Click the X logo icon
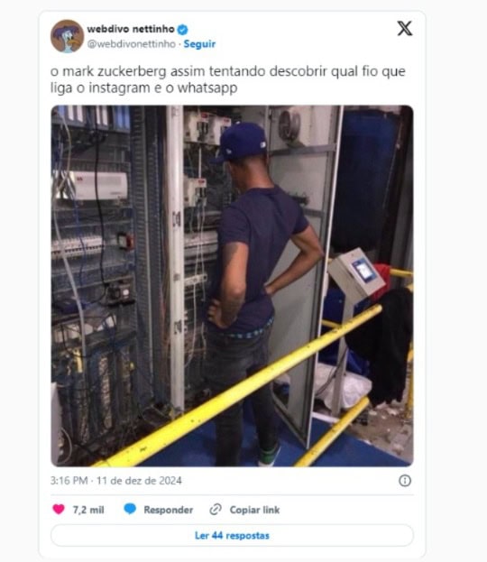 click(405, 28)
